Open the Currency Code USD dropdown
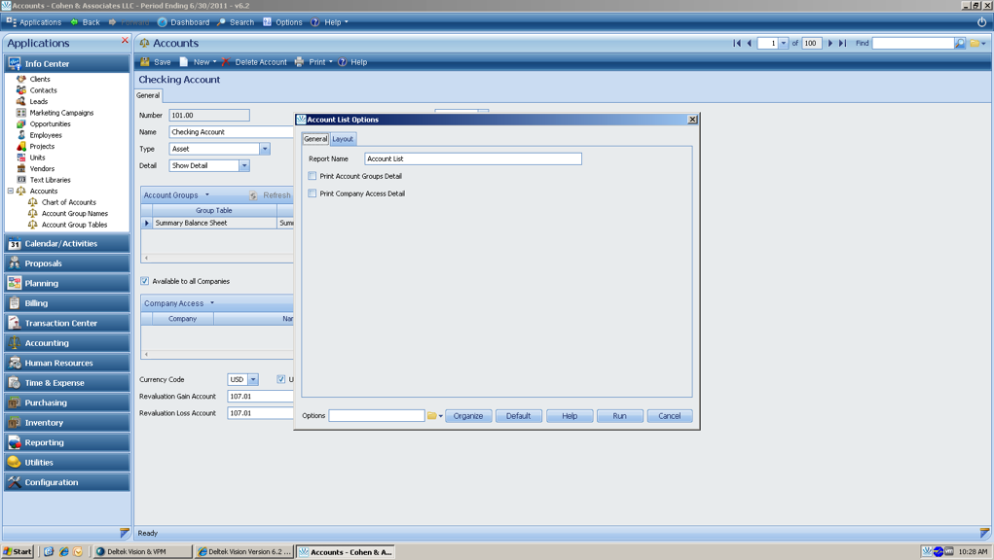Image resolution: width=994 pixels, height=560 pixels. (x=253, y=379)
